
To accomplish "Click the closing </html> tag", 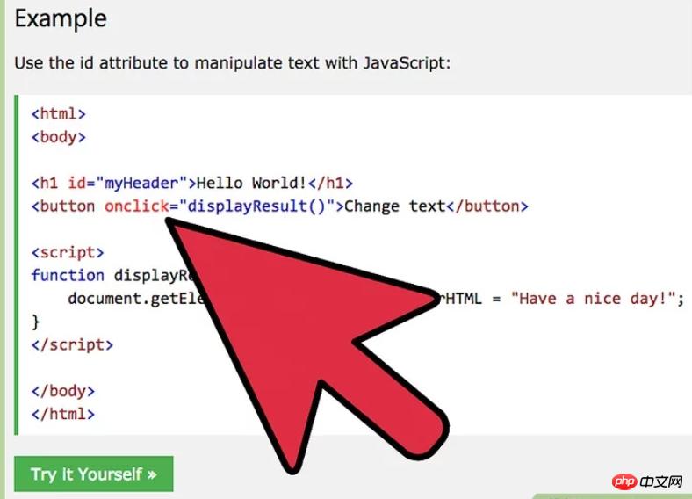I will pyautogui.click(x=62, y=413).
